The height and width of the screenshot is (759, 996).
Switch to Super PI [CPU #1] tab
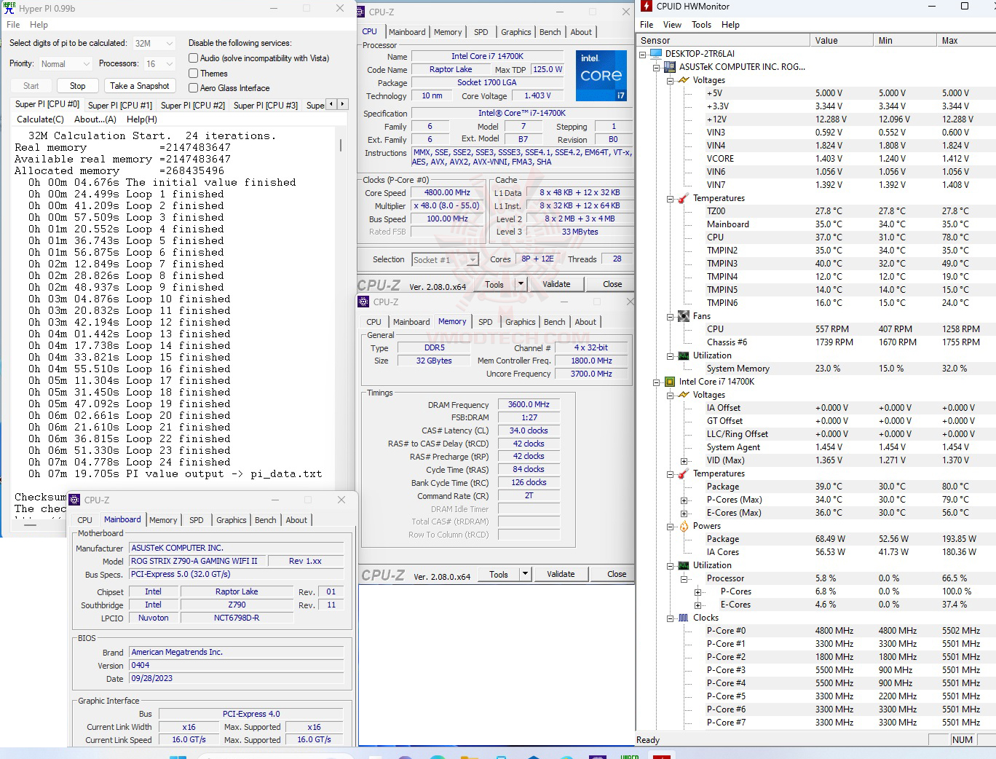pyautogui.click(x=120, y=106)
